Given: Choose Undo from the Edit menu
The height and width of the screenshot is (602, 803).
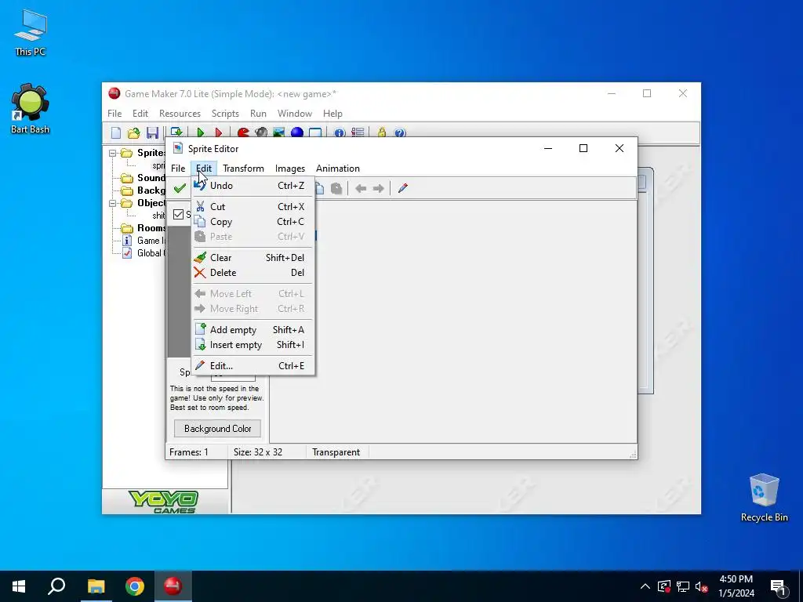Looking at the screenshot, I should (x=253, y=186).
